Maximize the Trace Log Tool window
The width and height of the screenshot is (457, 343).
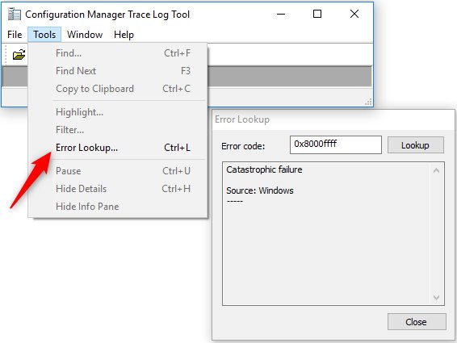[317, 14]
